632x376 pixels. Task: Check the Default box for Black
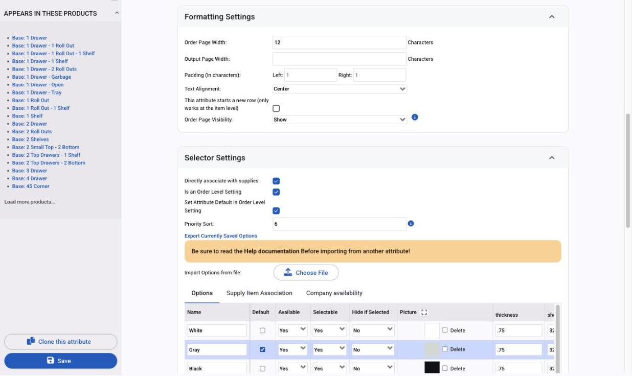point(262,368)
